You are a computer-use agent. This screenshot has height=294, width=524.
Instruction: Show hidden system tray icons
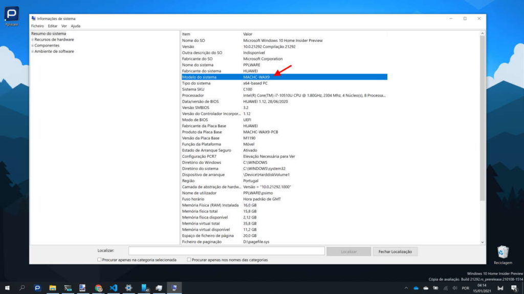point(406,288)
